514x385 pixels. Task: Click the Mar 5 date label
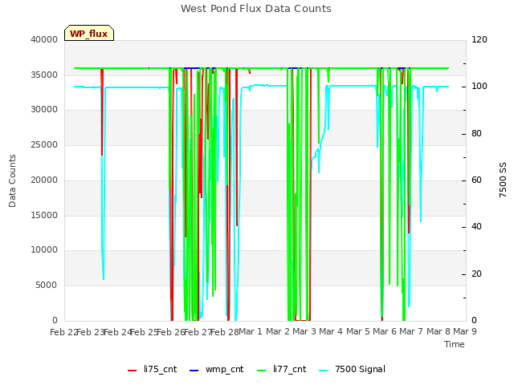(358, 331)
